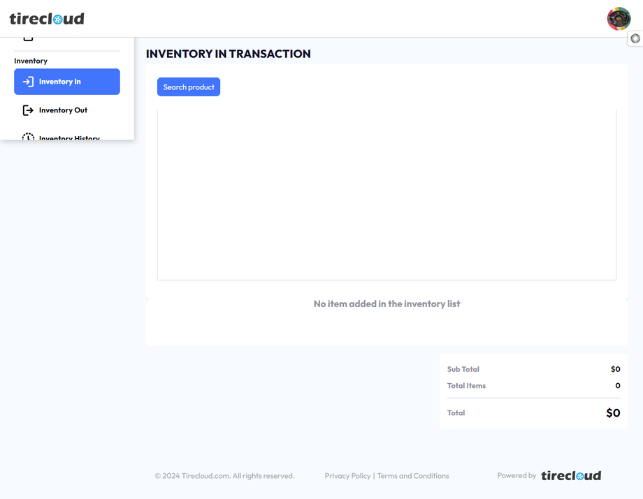Click the empty inventory list area
643x499 pixels.
coord(386,194)
